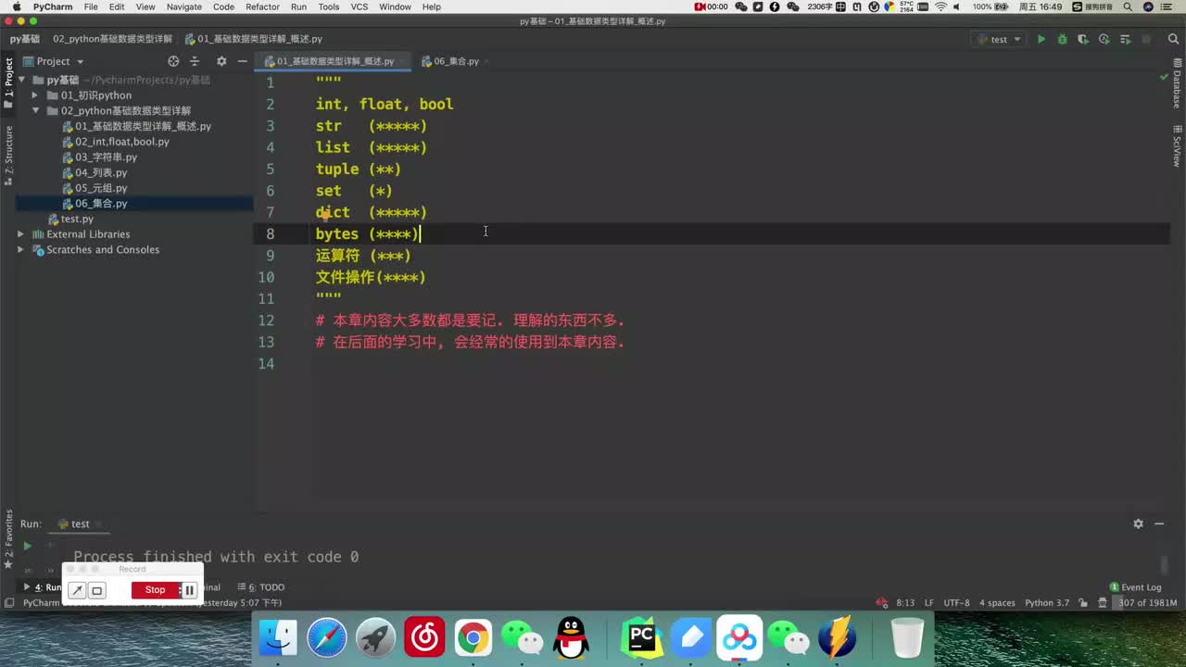
Task: Click collapse all icon in Project panel
Action: point(195,61)
